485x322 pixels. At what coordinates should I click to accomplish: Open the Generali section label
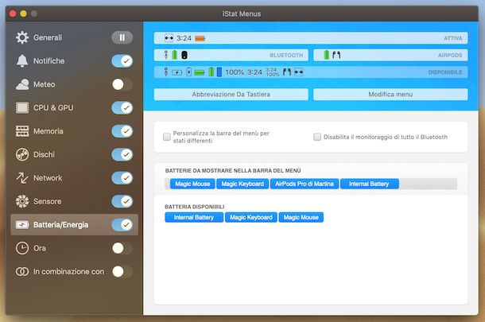48,37
